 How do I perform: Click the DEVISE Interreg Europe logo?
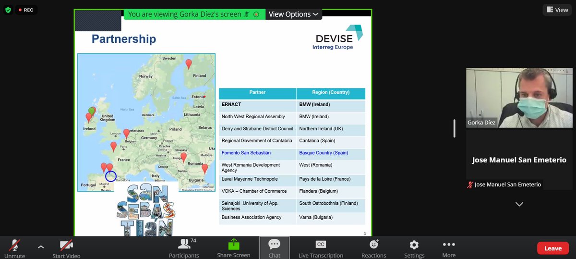click(x=339, y=38)
